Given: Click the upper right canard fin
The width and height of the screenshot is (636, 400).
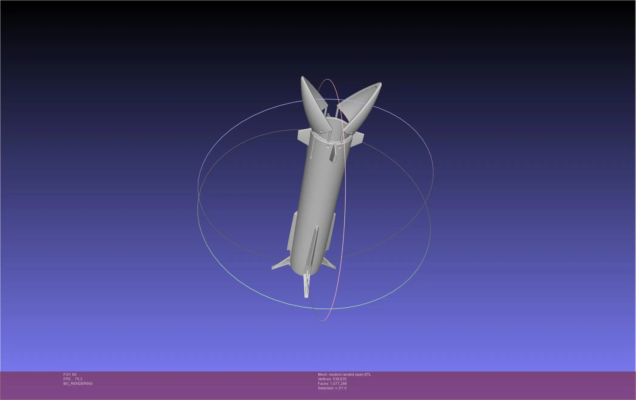Looking at the screenshot, I should [357, 139].
